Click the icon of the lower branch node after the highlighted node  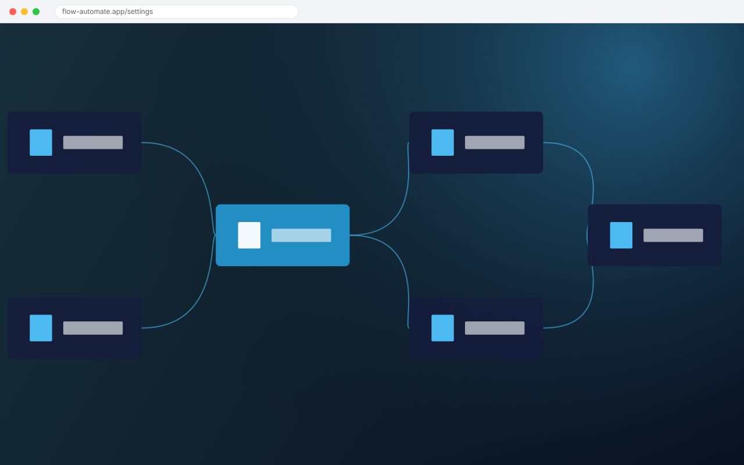[x=442, y=328]
